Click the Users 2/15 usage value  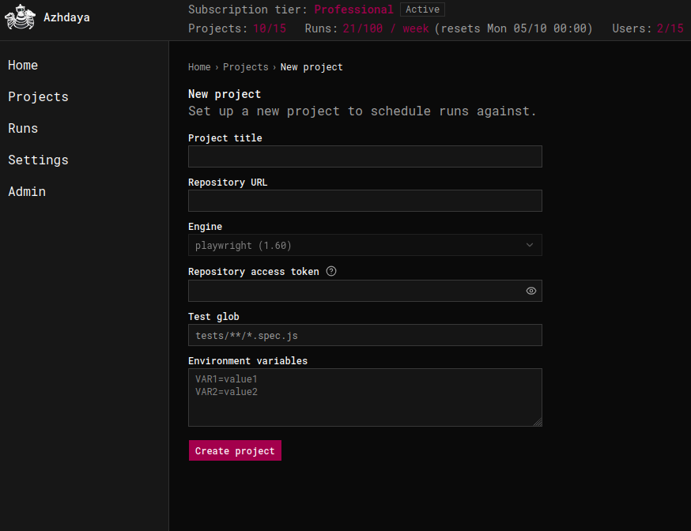[670, 28]
